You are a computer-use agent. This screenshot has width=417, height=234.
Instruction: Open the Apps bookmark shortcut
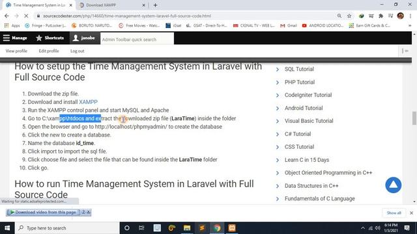coord(12,25)
